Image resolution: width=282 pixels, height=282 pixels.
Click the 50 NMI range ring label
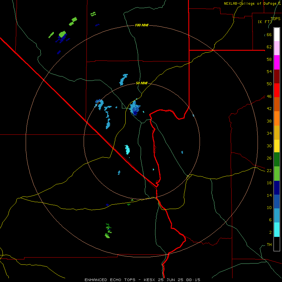142,83
